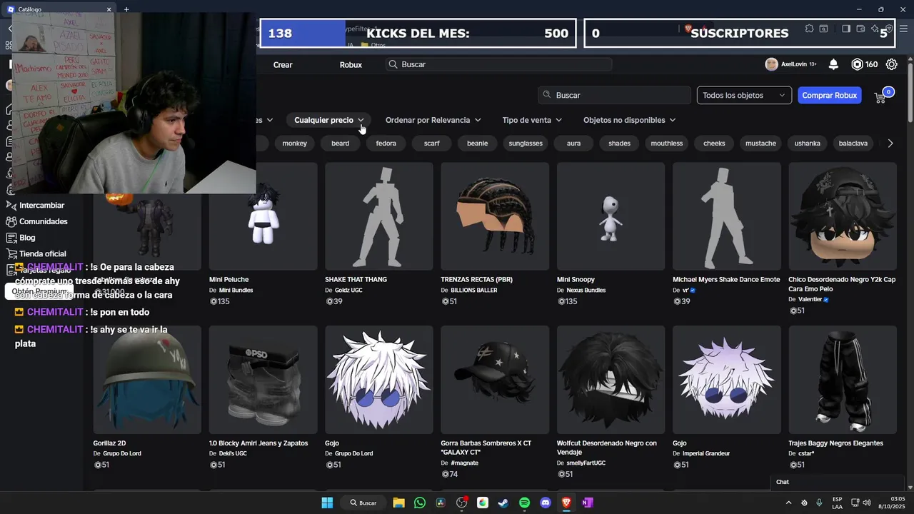Select the monkey filter chip
The width and height of the screenshot is (914, 514).
pyautogui.click(x=294, y=143)
